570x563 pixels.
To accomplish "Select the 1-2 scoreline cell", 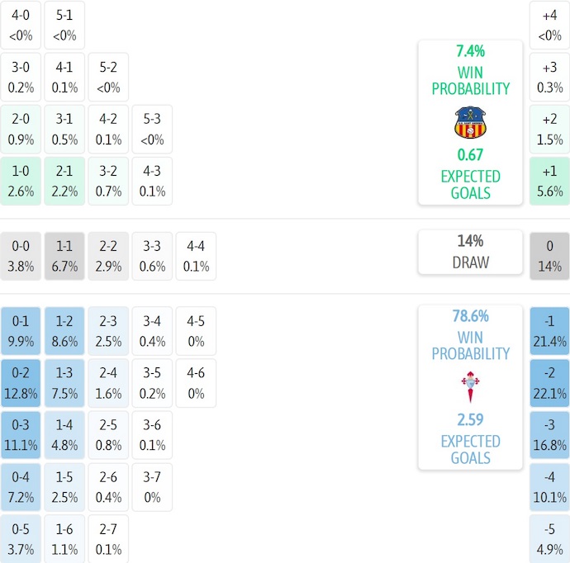I will click(x=64, y=331).
